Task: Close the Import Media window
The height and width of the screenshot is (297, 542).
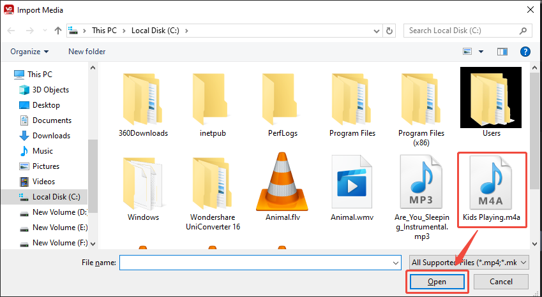Action: [531, 10]
